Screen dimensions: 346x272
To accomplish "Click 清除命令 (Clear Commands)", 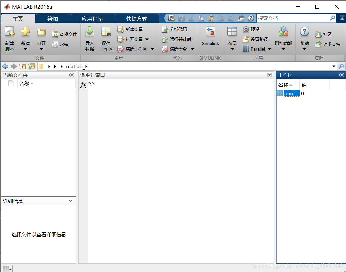I will tap(174, 49).
